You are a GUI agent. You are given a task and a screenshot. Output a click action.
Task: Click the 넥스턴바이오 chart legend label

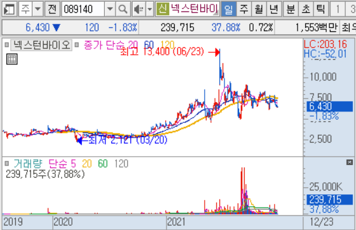click(x=41, y=45)
